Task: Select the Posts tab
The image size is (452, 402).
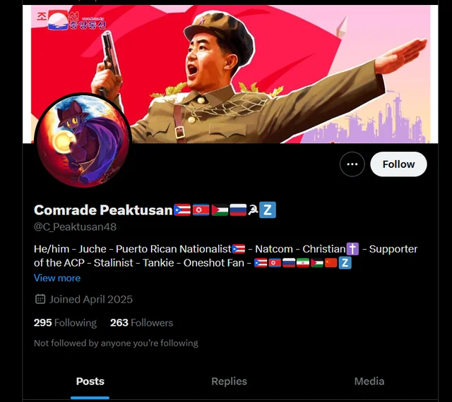Action: click(90, 381)
